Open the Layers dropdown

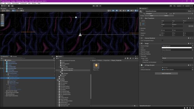pos(180,6)
